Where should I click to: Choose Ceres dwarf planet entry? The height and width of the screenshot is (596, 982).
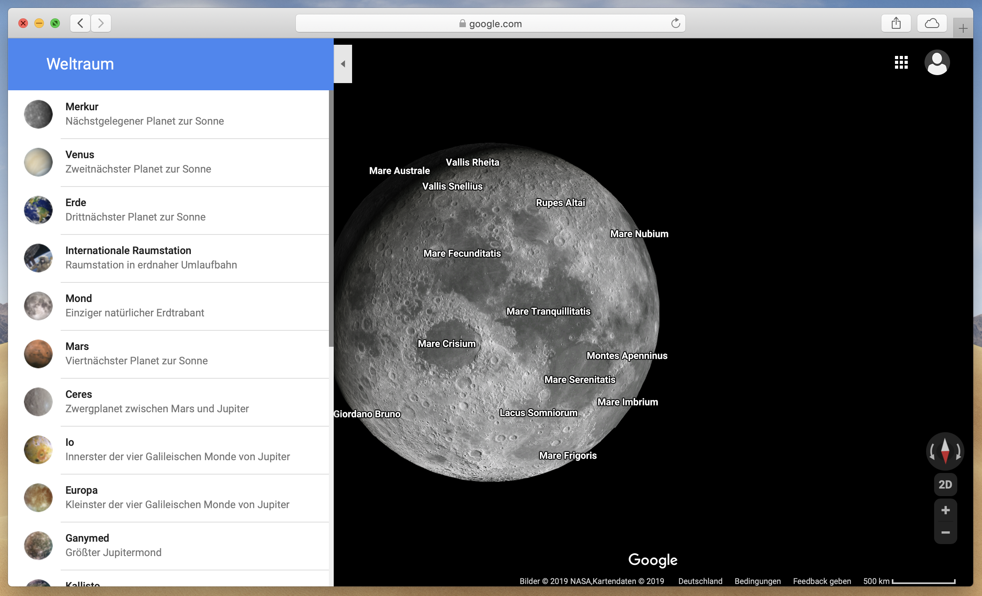tap(168, 402)
